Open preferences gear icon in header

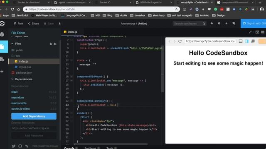[219, 24]
